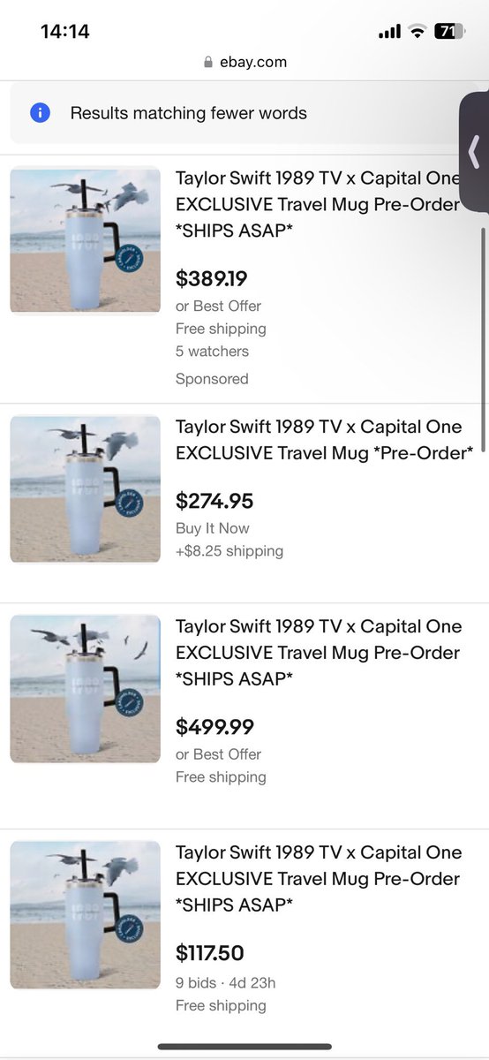This screenshot has height=1060, width=489.
Task: Tap the padlock icon next to ebay.com
Action: (208, 62)
